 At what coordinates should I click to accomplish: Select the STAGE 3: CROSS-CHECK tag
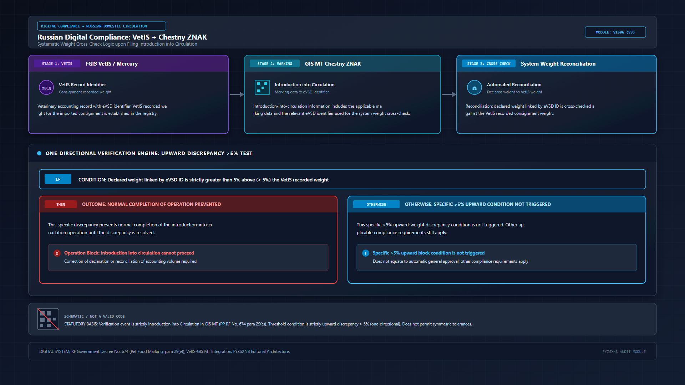click(x=489, y=64)
